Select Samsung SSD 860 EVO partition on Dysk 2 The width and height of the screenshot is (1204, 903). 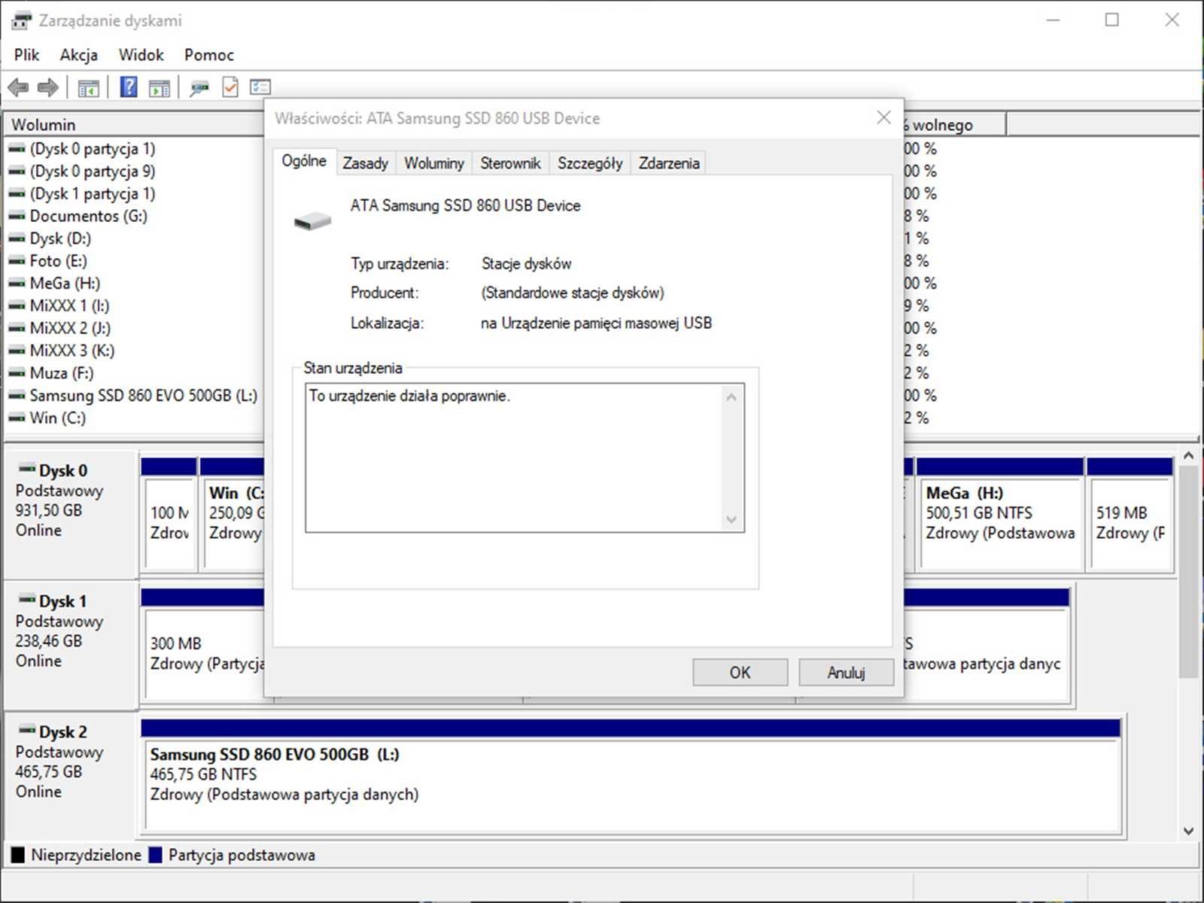click(x=631, y=776)
